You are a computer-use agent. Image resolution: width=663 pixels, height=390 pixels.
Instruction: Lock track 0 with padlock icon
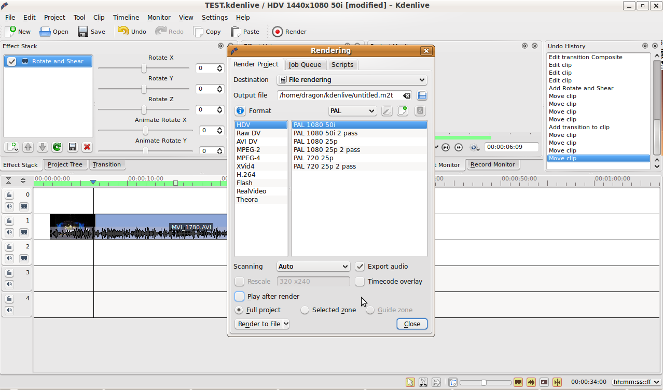9,195
